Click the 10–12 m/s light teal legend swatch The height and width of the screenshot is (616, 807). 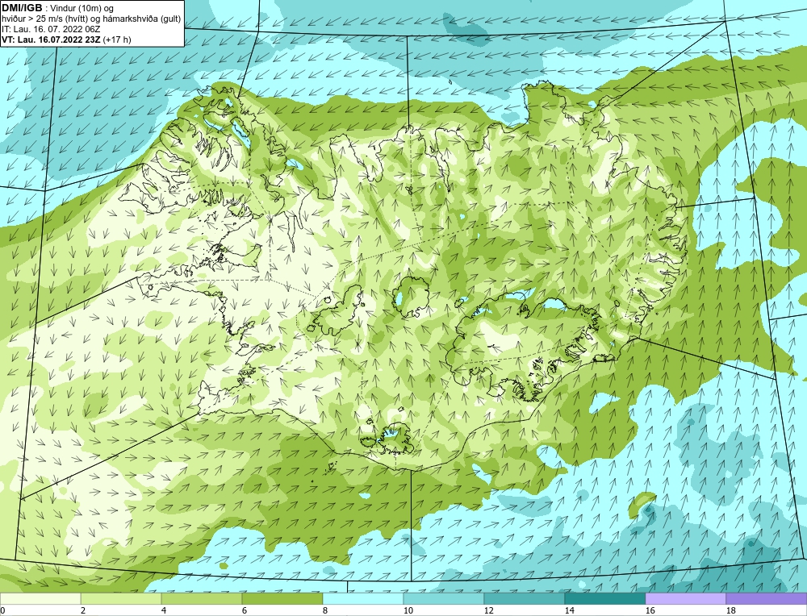(444, 599)
